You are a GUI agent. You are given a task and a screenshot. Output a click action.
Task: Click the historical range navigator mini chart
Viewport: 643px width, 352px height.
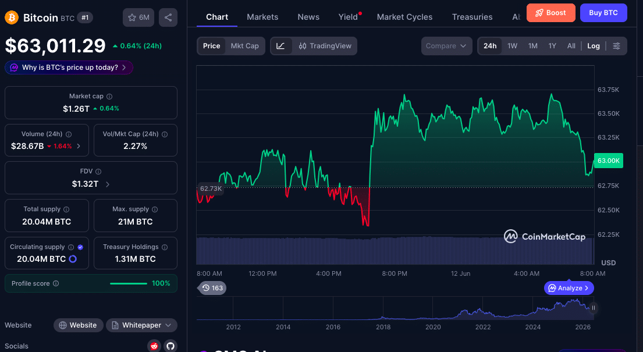pos(394,308)
